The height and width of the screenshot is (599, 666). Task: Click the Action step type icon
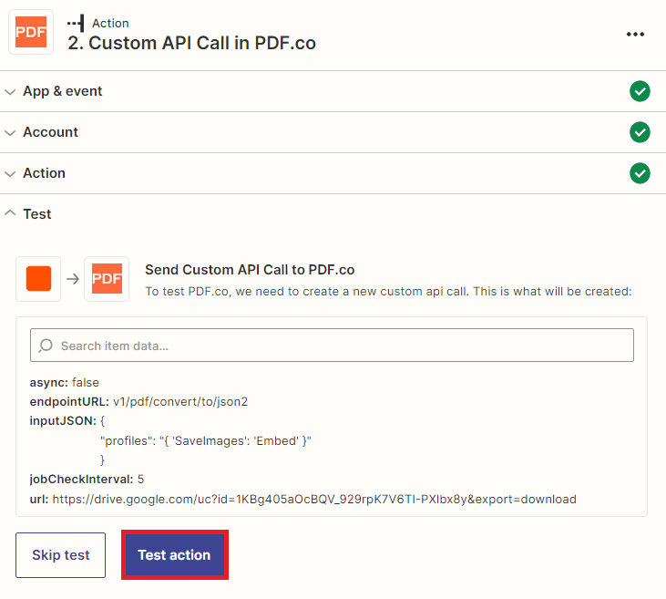(76, 23)
